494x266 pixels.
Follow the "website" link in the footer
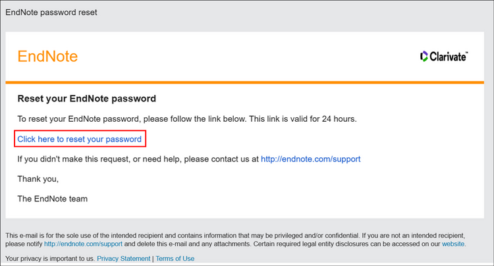point(453,244)
